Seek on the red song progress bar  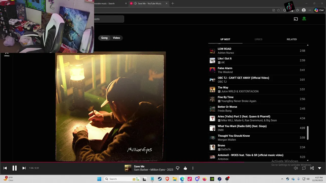(122, 162)
